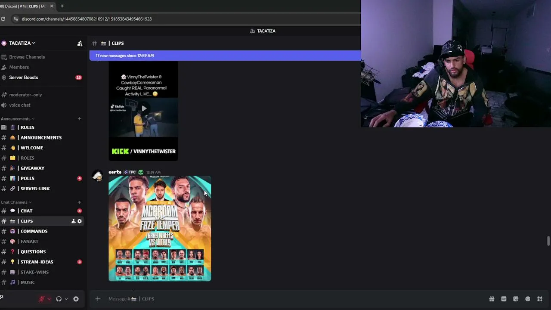Open the Members list
This screenshot has height=310, width=551.
tap(19, 67)
